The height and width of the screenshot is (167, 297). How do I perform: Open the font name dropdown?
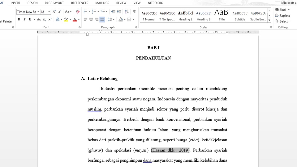pyautogui.click(x=38, y=12)
